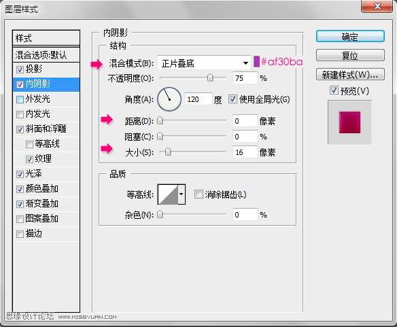Click the 距离 value field

245,121
